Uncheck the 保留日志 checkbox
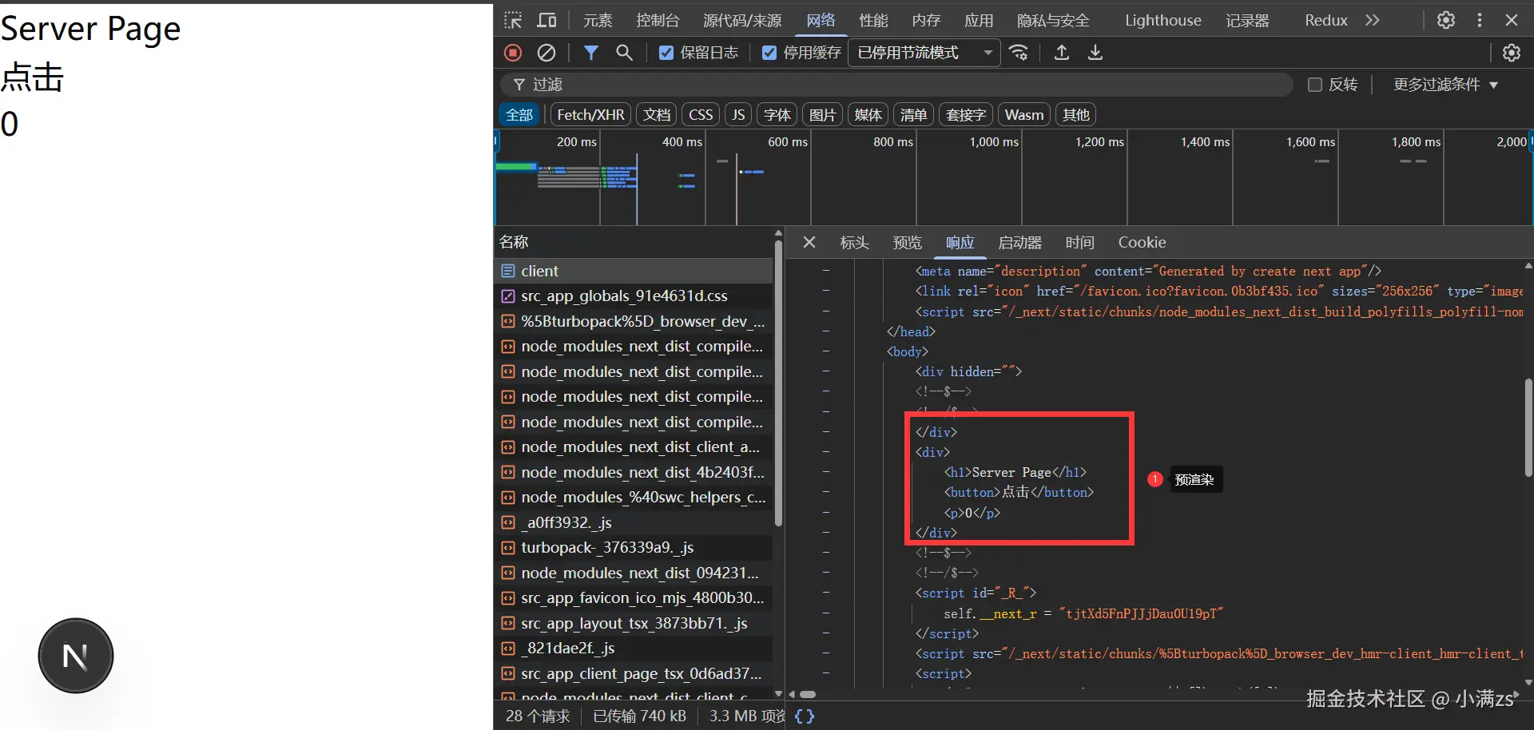Viewport: 1534px width, 730px height. click(x=666, y=53)
